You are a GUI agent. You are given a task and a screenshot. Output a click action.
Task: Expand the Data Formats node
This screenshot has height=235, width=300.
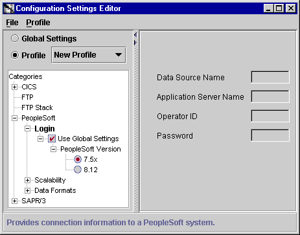point(27,190)
